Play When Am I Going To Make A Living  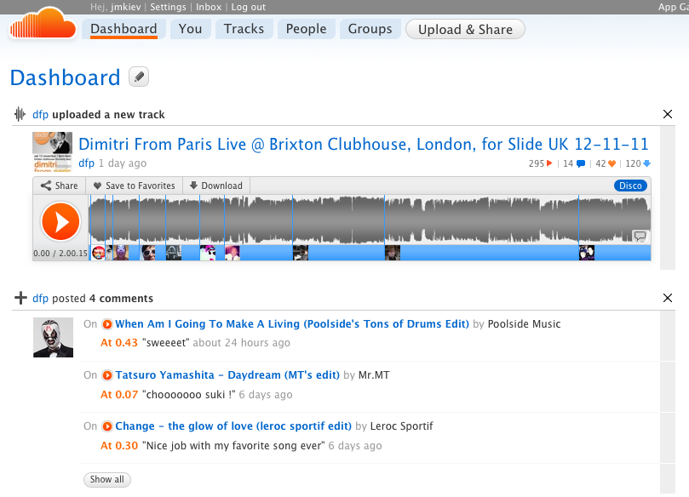pyautogui.click(x=106, y=324)
